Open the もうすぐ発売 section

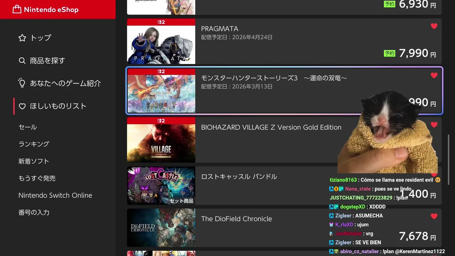[37, 178]
